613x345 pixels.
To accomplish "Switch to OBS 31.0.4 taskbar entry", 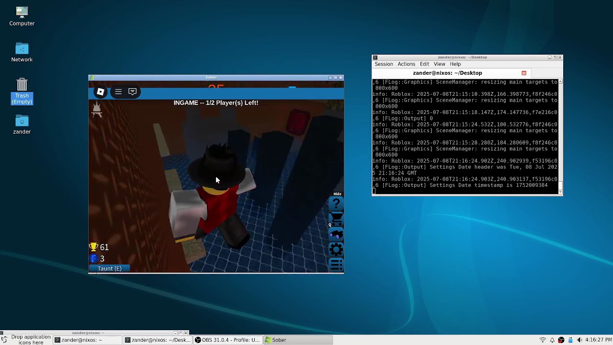I will point(228,340).
